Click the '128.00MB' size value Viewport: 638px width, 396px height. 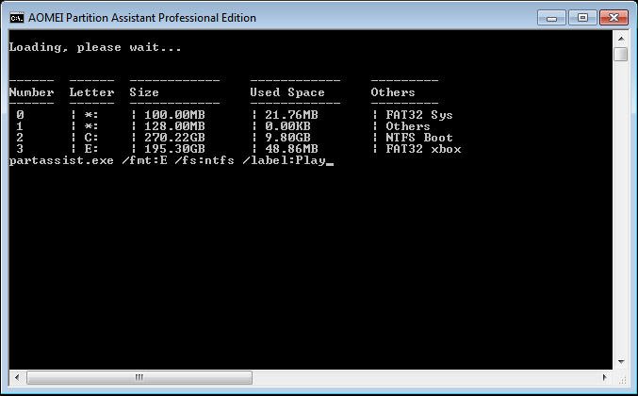coord(174,126)
